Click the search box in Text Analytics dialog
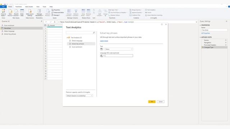Image resolution: width=230 pixels, height=129 pixels. (80, 33)
